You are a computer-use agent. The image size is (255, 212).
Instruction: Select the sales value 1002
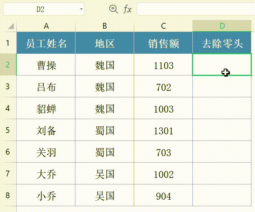click(x=163, y=174)
